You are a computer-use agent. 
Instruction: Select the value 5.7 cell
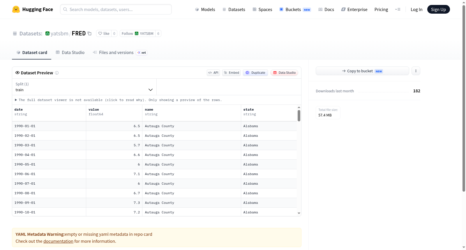pyautogui.click(x=114, y=145)
